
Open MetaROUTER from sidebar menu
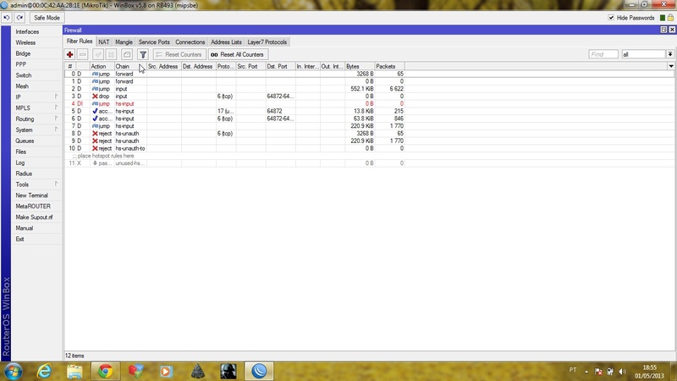(36, 206)
